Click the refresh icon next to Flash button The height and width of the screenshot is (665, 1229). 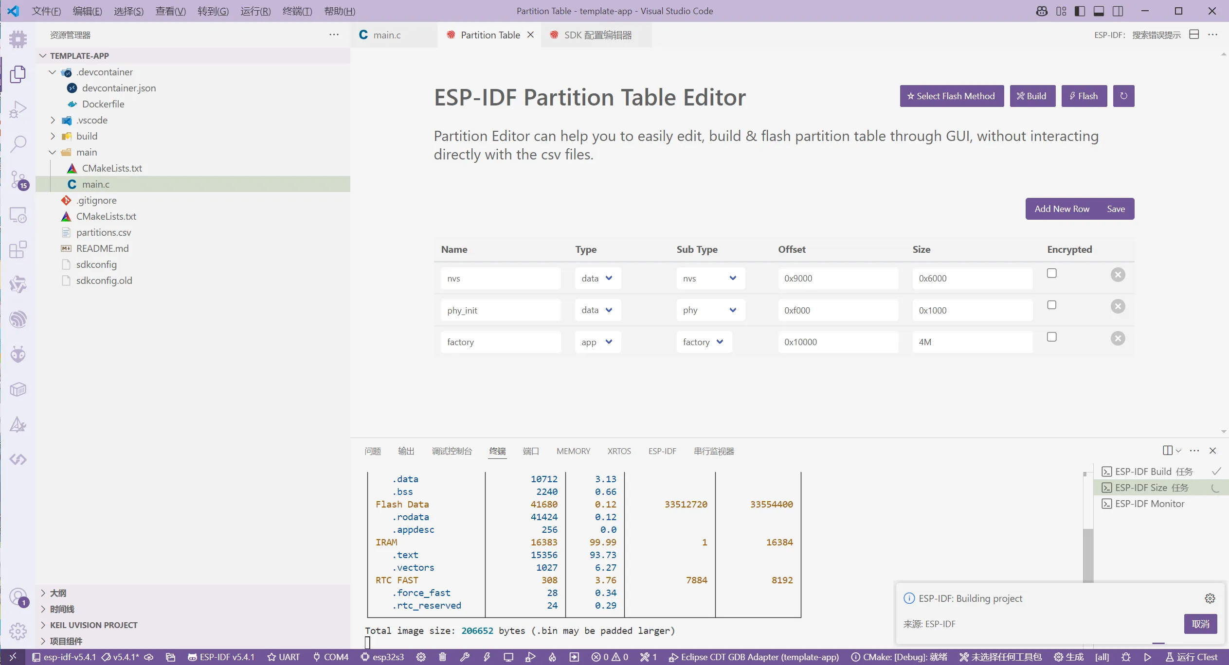[1123, 96]
